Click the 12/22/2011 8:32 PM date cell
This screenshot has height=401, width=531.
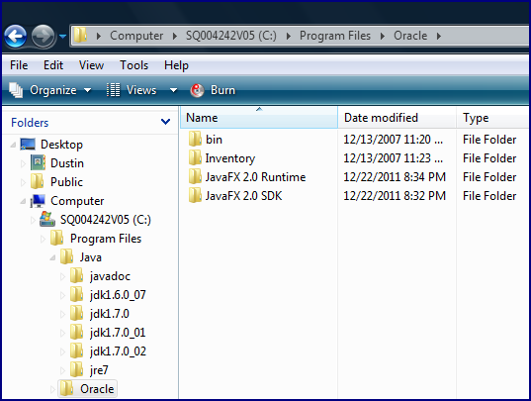pyautogui.click(x=395, y=196)
